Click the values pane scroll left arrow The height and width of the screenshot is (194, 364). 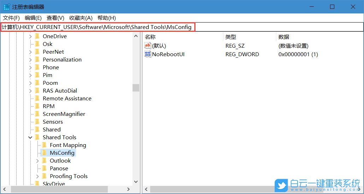[146, 189]
